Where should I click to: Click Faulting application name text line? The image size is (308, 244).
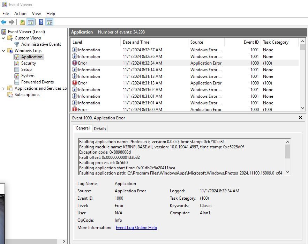[x=151, y=142]
